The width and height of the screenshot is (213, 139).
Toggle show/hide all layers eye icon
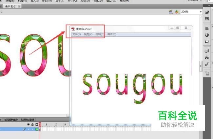tap(28, 125)
